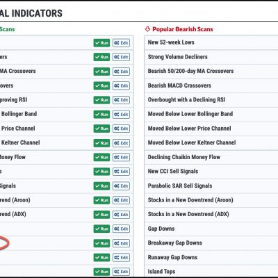Run the Bullish MA Crossovers scan
The height and width of the screenshot is (278, 278).
click(101, 72)
